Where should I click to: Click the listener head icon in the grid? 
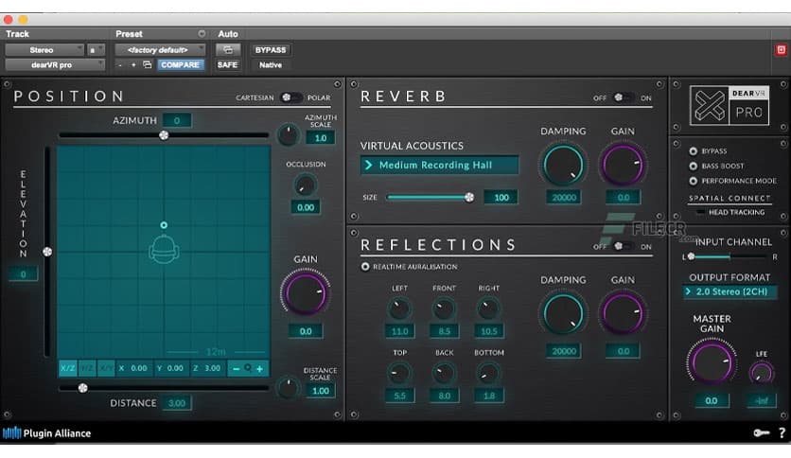[164, 249]
